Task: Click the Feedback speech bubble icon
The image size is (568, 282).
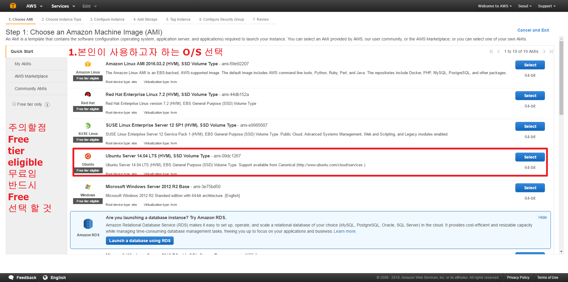Action: [11, 278]
